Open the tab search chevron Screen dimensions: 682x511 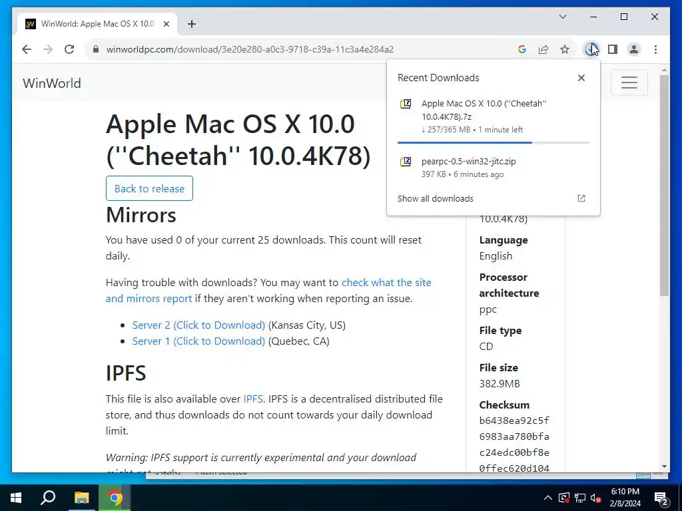click(x=562, y=17)
